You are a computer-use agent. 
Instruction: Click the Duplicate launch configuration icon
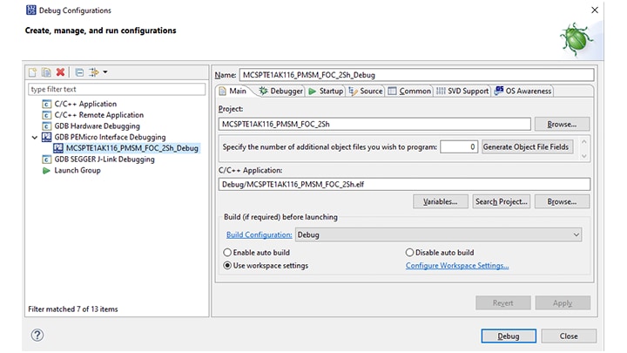[46, 72]
